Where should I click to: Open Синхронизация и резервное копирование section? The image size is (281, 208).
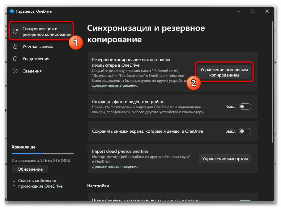pyautogui.click(x=41, y=31)
